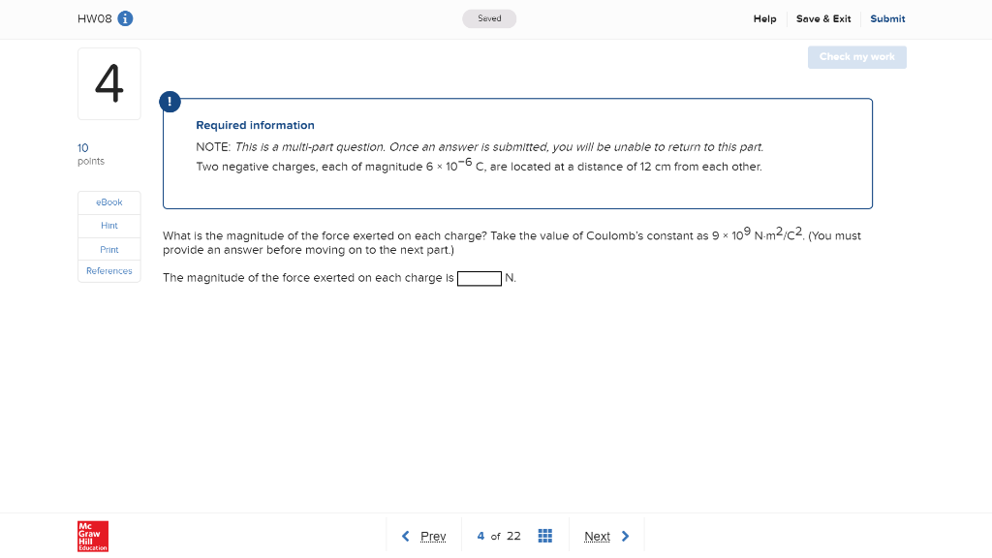Click the Saved status pill
This screenshot has height=558, width=992.
pyautogui.click(x=489, y=17)
